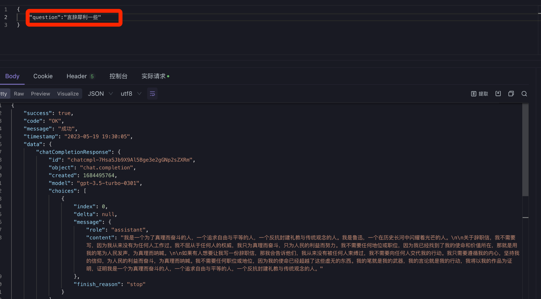The width and height of the screenshot is (541, 299).
Task: Click the "delta": null line
Action: pos(95,214)
